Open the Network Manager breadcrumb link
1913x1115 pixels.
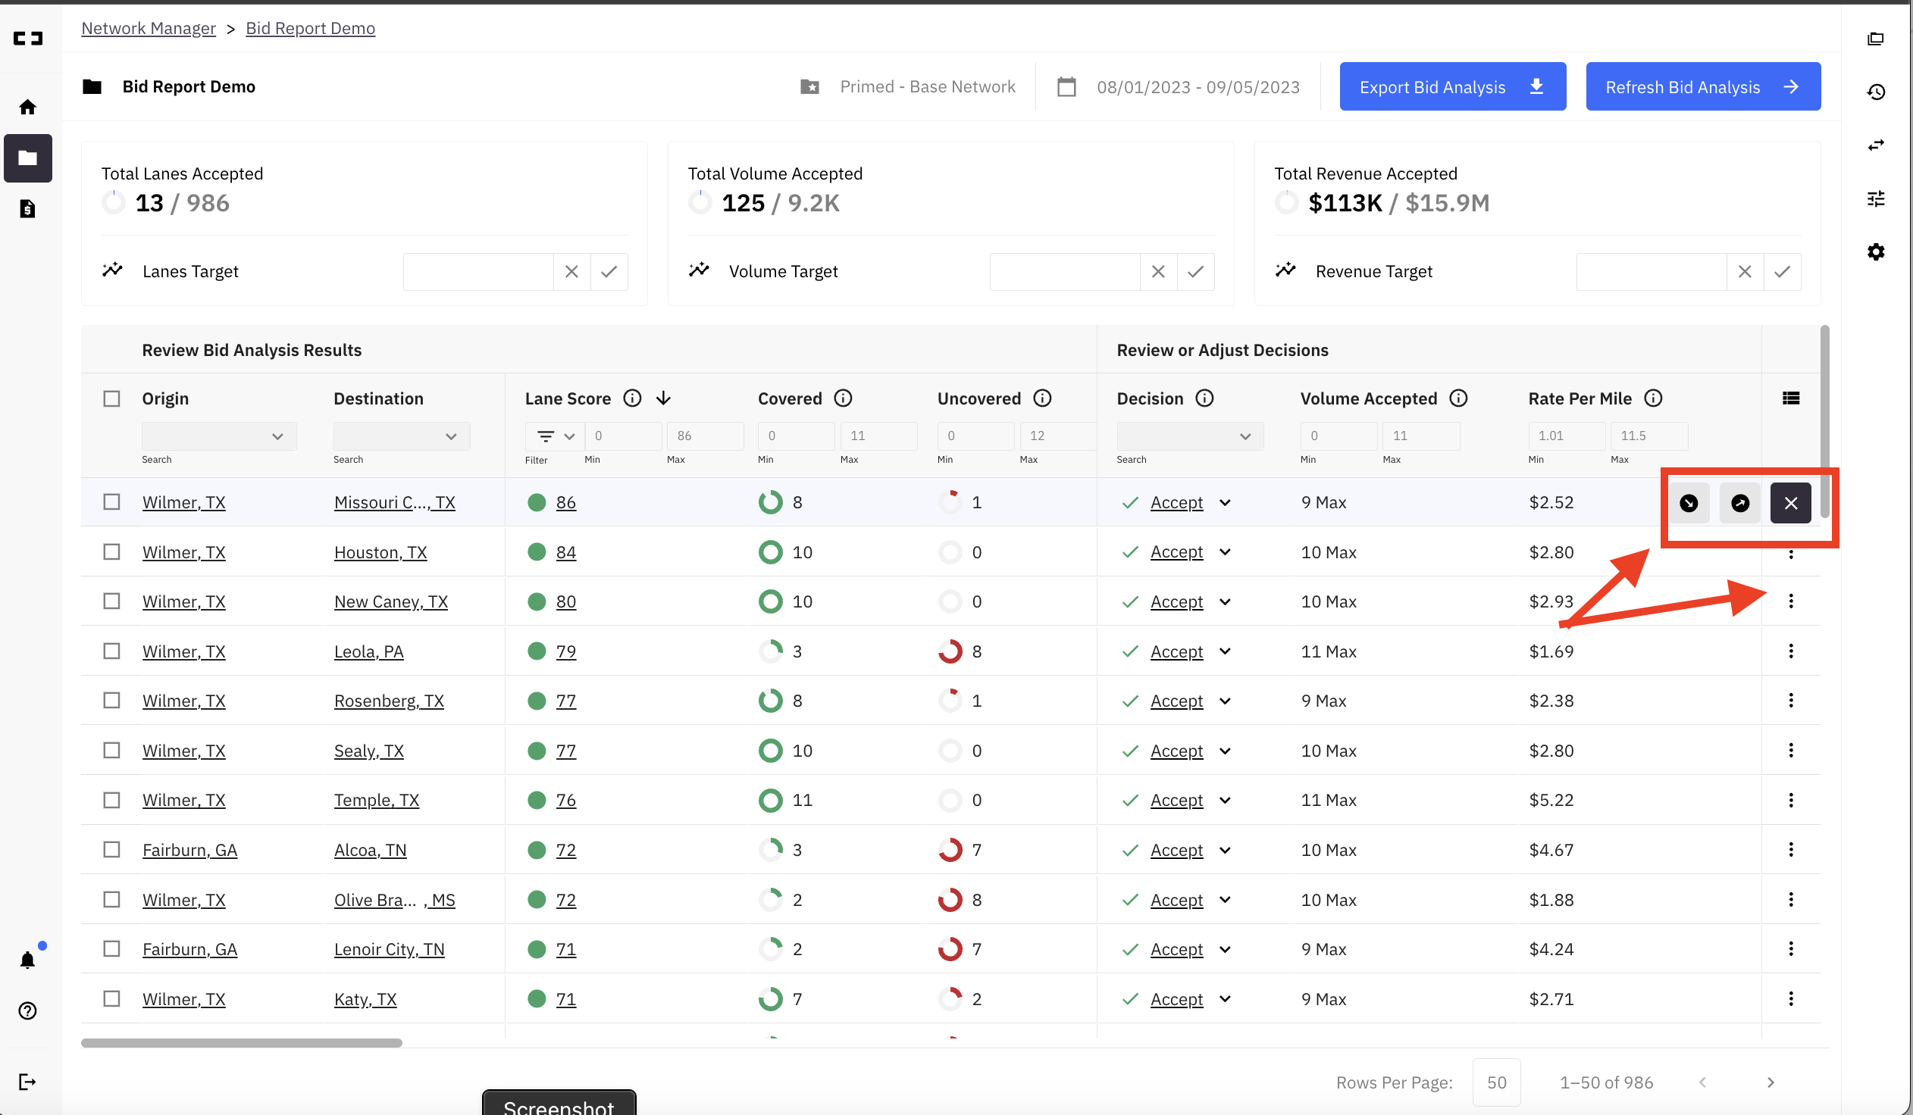pos(149,28)
